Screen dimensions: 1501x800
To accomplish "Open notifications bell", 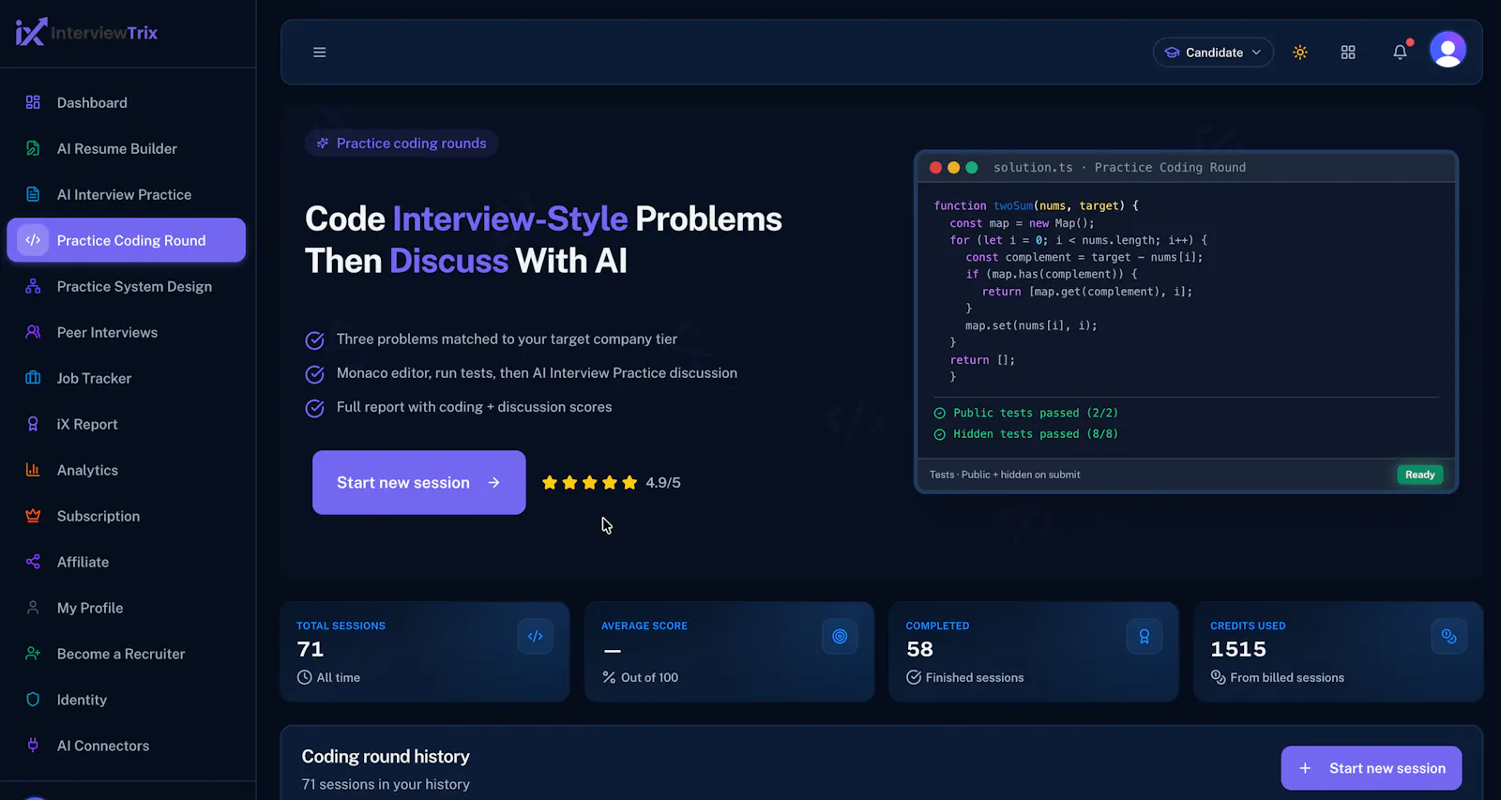I will (x=1400, y=53).
